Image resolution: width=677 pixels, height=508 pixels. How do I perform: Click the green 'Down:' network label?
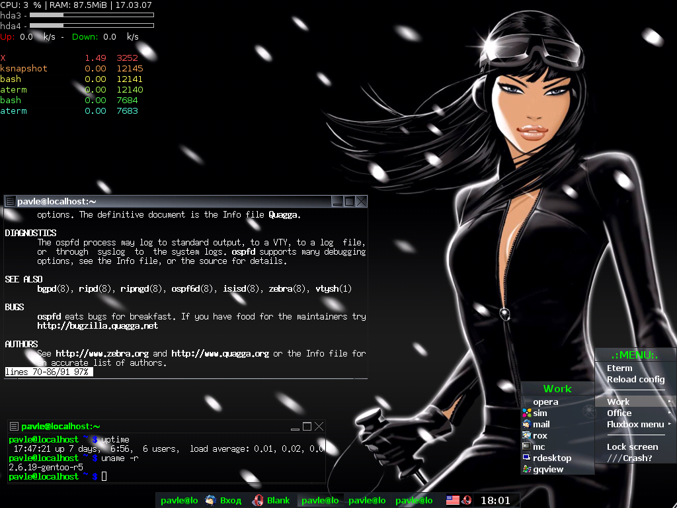click(x=85, y=37)
